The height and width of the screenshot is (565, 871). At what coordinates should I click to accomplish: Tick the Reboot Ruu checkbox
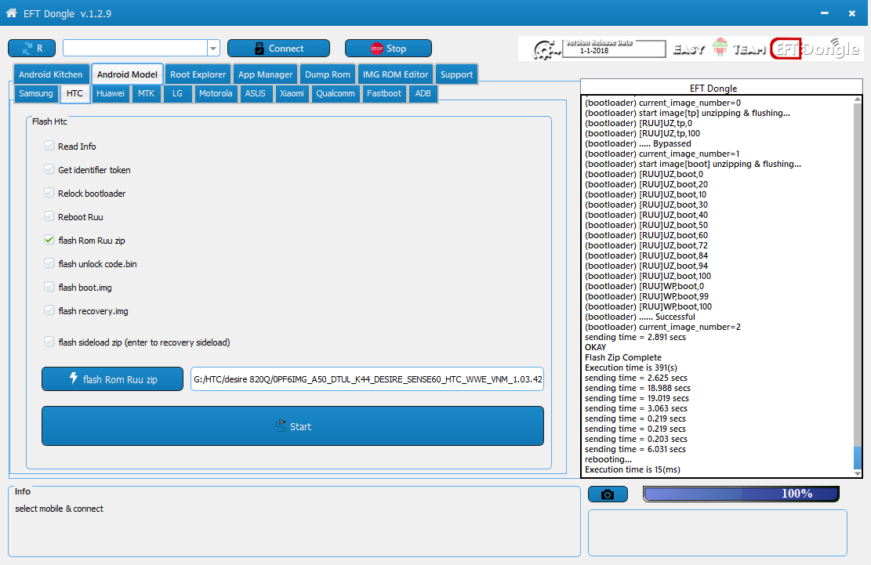pyautogui.click(x=49, y=216)
